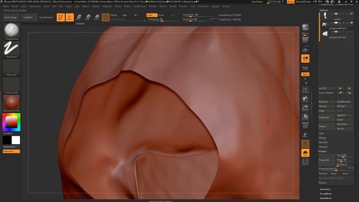The height and width of the screenshot is (202, 359).
Task: Toggle the Local symmetry icon
Action: pos(305,58)
